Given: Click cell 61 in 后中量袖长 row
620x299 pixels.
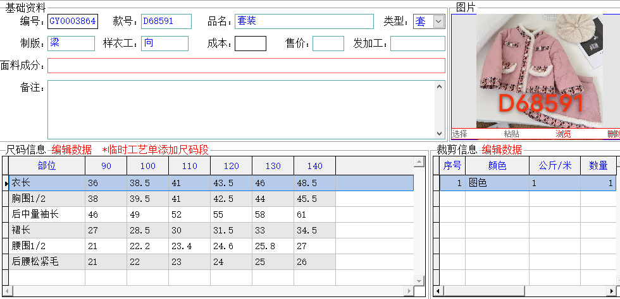Looking at the screenshot, I should [315, 214].
